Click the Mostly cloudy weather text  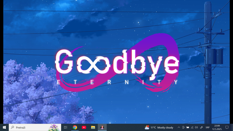[x=165, y=127]
